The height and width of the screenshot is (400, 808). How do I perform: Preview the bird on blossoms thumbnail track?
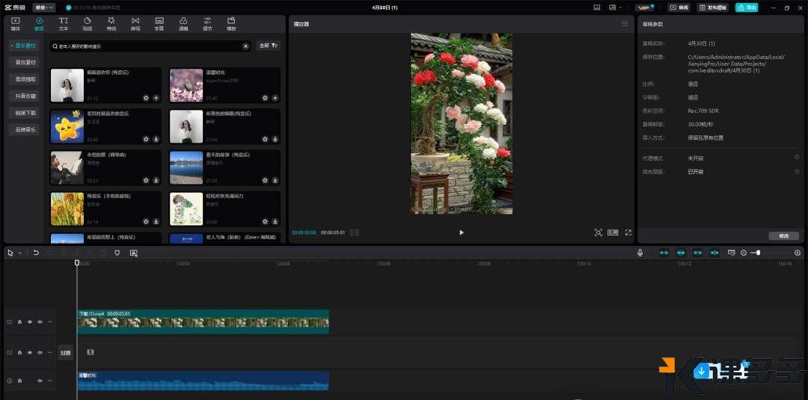tap(186, 85)
